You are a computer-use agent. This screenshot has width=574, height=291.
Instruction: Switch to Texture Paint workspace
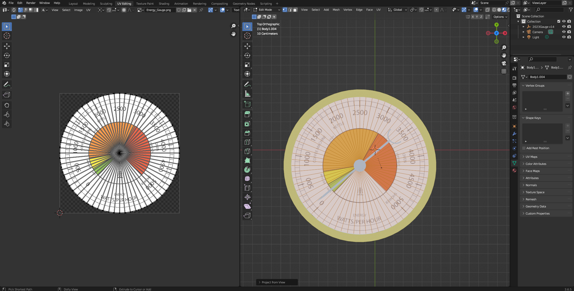(x=145, y=4)
